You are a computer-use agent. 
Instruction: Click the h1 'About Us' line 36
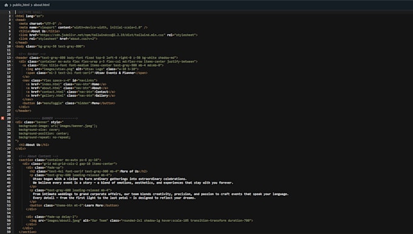[x=34, y=145]
